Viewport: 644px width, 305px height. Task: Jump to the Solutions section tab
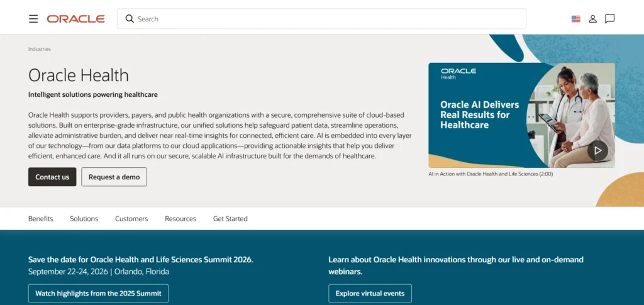coord(84,219)
